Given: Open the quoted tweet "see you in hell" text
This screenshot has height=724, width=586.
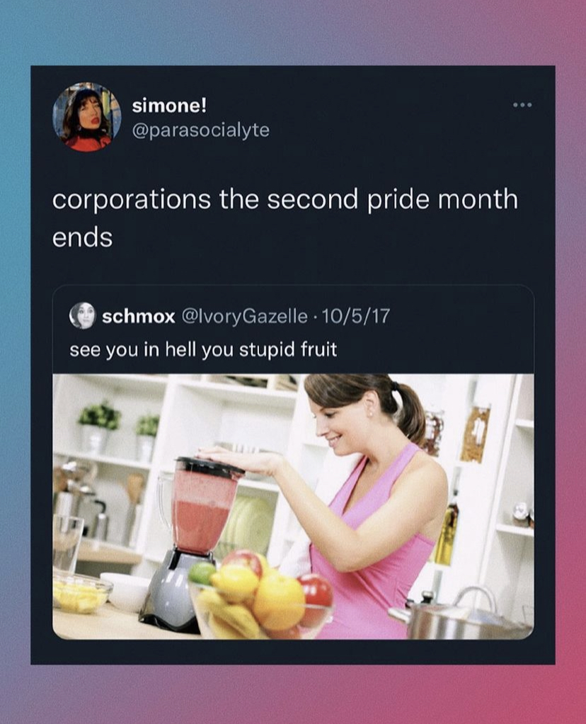Looking at the screenshot, I should [204, 349].
